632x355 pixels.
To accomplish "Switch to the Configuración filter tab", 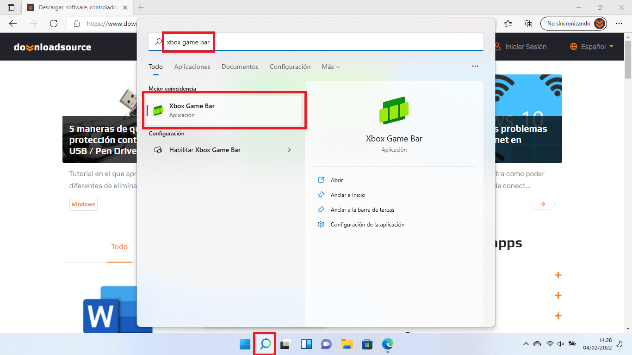I will [290, 67].
